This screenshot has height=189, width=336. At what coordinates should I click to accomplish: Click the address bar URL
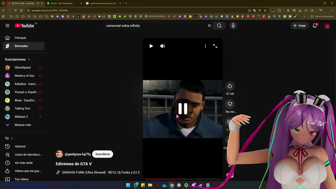pos(50,10)
